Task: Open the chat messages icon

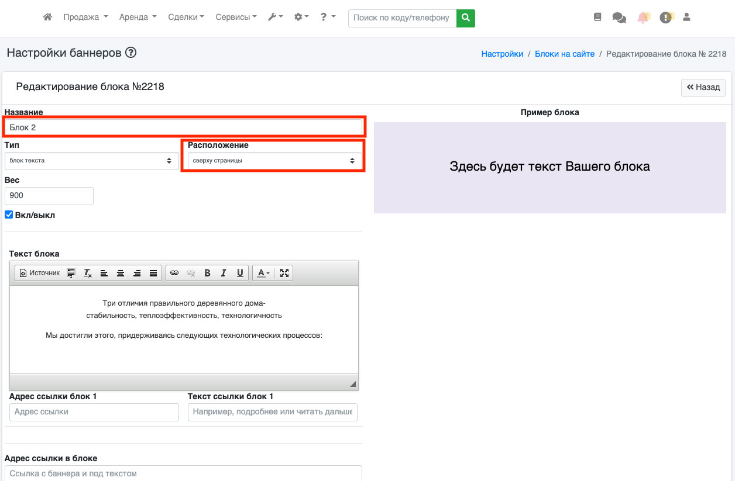Action: pyautogui.click(x=619, y=18)
